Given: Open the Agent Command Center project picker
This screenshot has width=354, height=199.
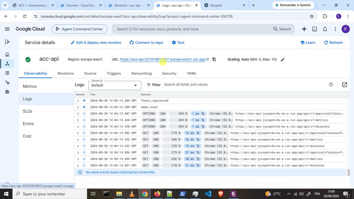Looking at the screenshot, I should (x=79, y=29).
